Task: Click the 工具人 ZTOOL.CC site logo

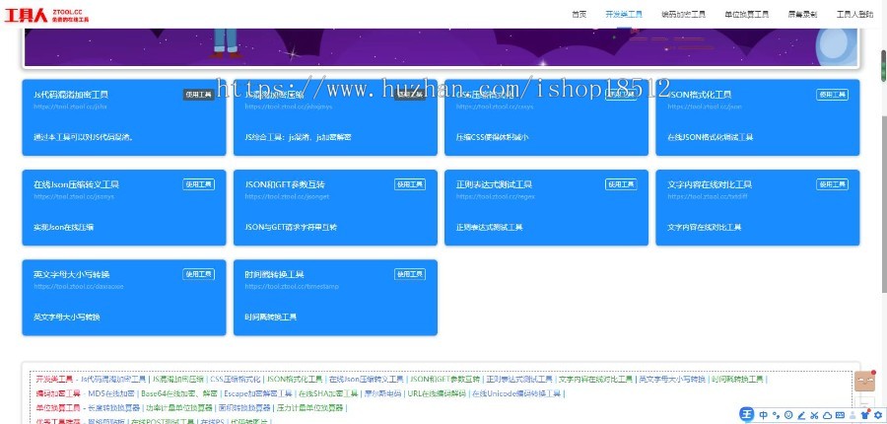Action: pyautogui.click(x=46, y=16)
